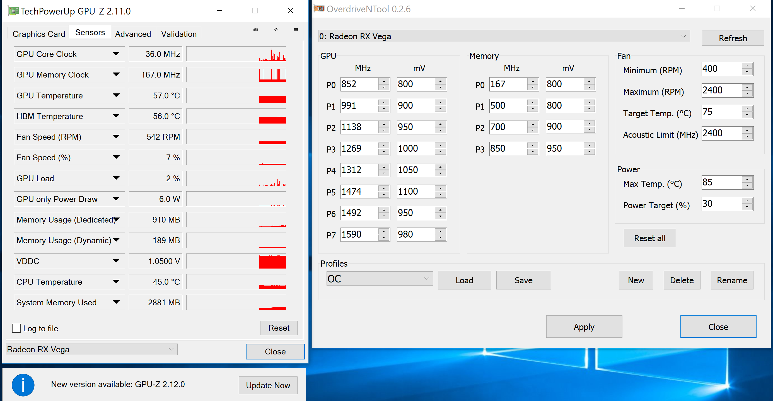Click the GPU-Z screenshot camera icon

(x=256, y=29)
